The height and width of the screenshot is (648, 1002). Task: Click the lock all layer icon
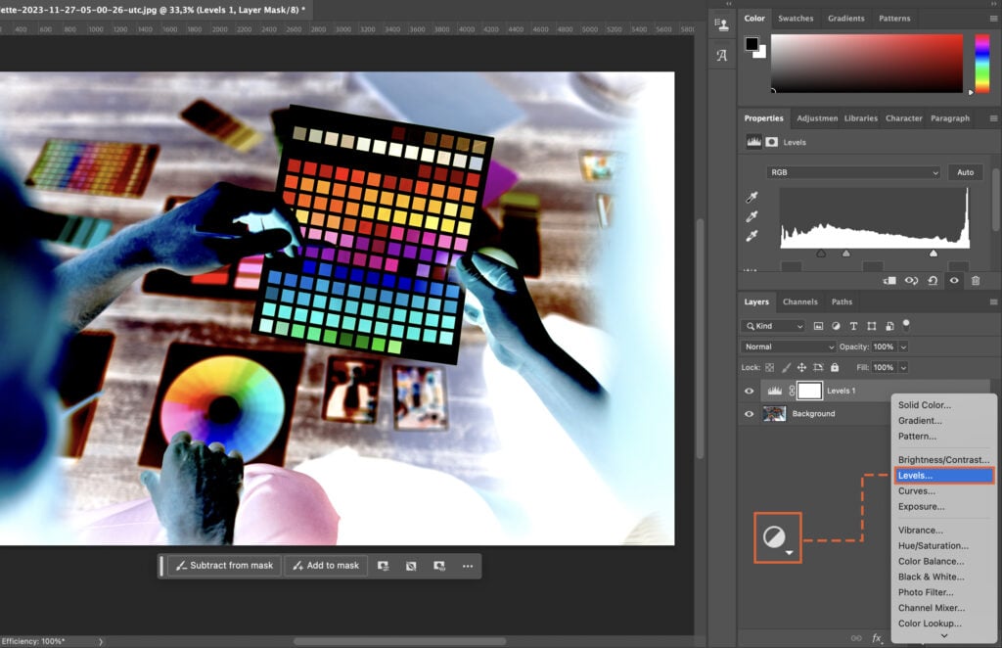[x=834, y=367]
